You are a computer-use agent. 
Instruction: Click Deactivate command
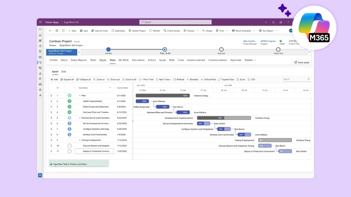coord(118,30)
